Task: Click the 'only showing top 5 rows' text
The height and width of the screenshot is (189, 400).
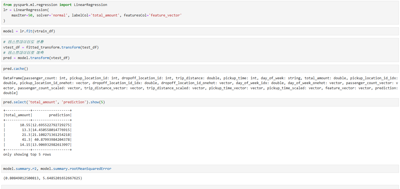Action: pos(27,154)
